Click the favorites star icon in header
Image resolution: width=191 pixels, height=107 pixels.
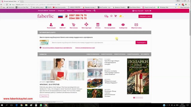(111, 16)
